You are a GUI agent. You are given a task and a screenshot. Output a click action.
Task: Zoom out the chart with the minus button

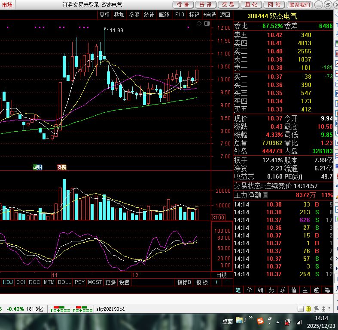tap(227, 282)
